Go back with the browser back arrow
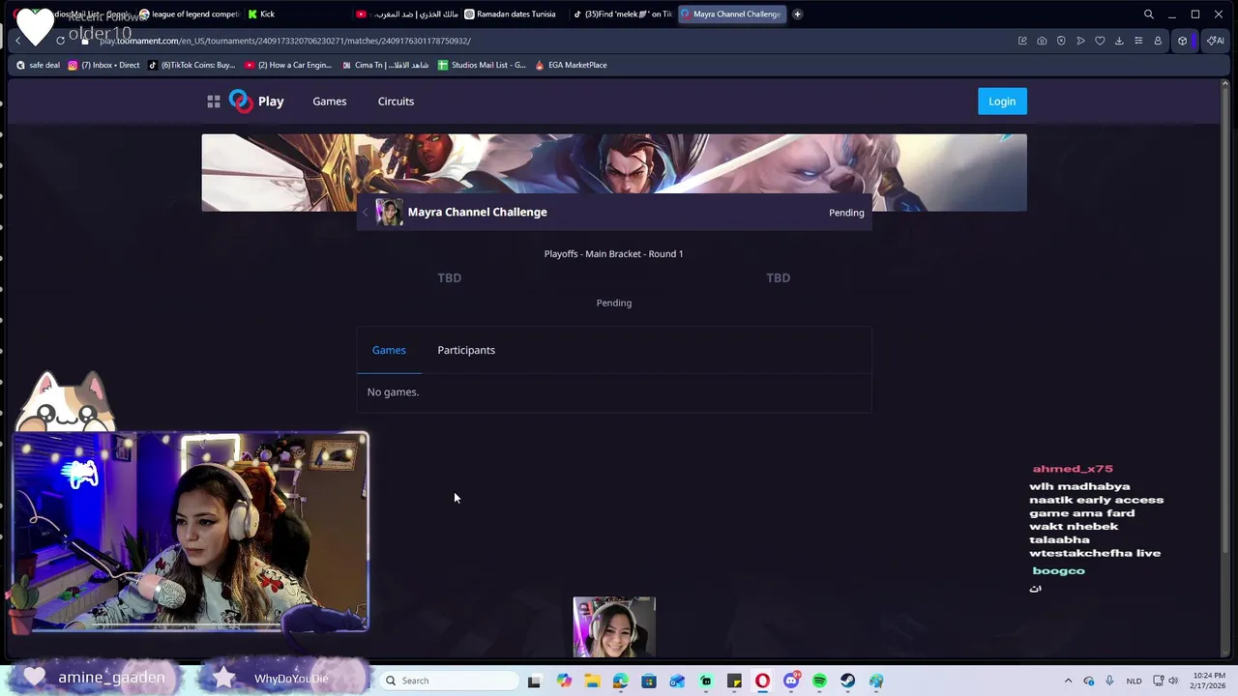Viewport: 1238px width, 696px height. pos(17,41)
